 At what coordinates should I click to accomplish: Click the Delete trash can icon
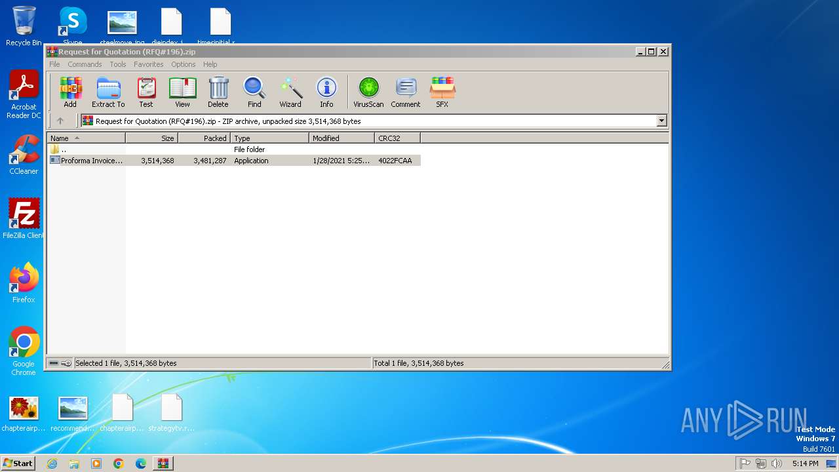(218, 92)
